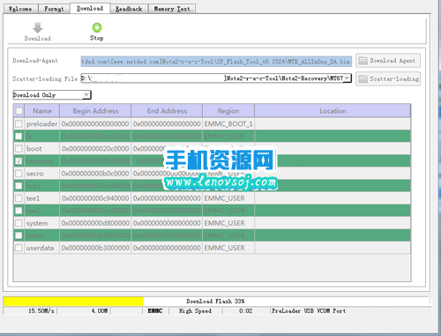
Task: Click the Download Flash 33% label
Action: 215,302
